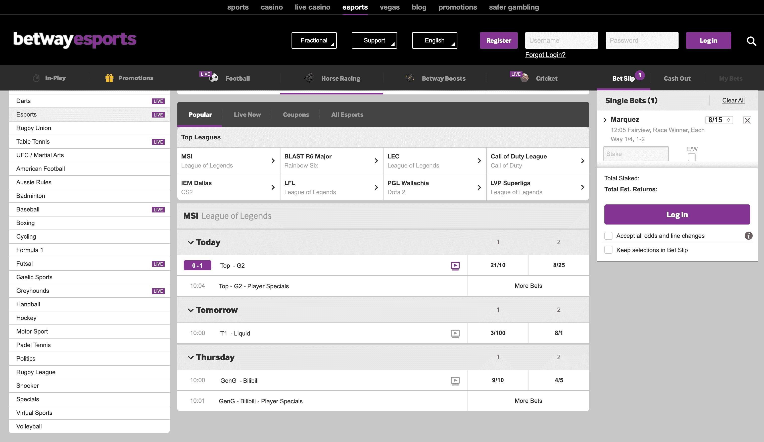The image size is (764, 442).
Task: Click the Cricket ball icon
Action: point(524,78)
